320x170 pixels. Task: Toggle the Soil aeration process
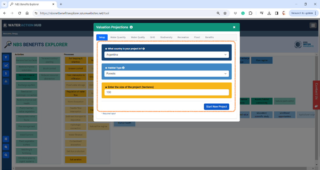pos(76,160)
